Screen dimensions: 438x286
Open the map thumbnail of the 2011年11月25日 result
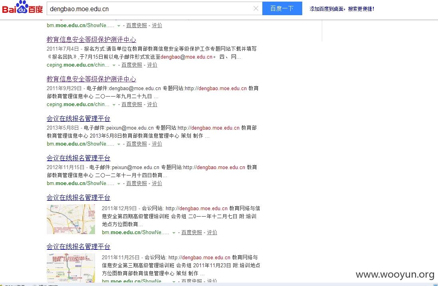coord(71,268)
